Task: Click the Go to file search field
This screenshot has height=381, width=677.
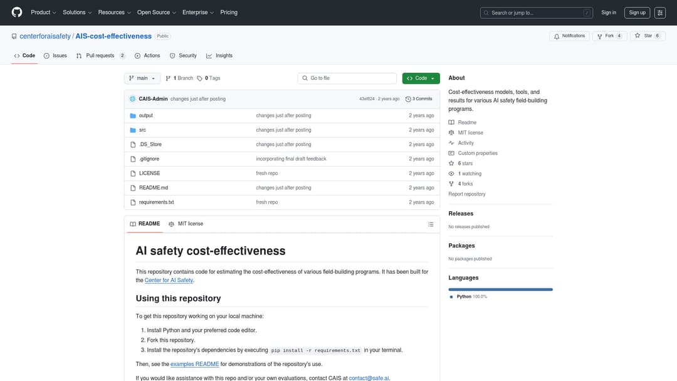Action: click(x=347, y=78)
